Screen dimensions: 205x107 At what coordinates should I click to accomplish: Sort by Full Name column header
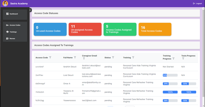coord(68,58)
